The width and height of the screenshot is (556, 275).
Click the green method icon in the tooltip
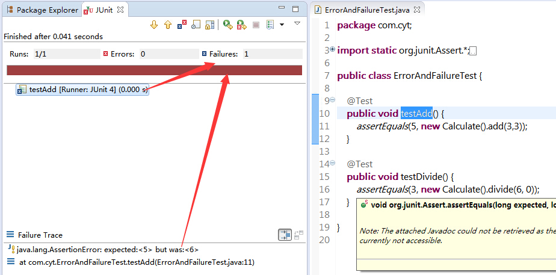click(x=364, y=205)
